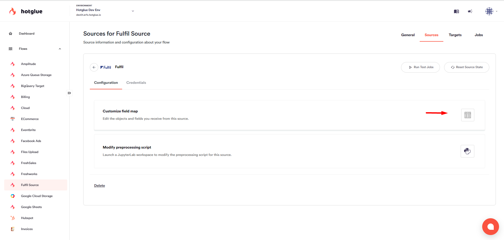This screenshot has width=504, height=240.
Task: Open the documentation book icon
Action: (456, 11)
